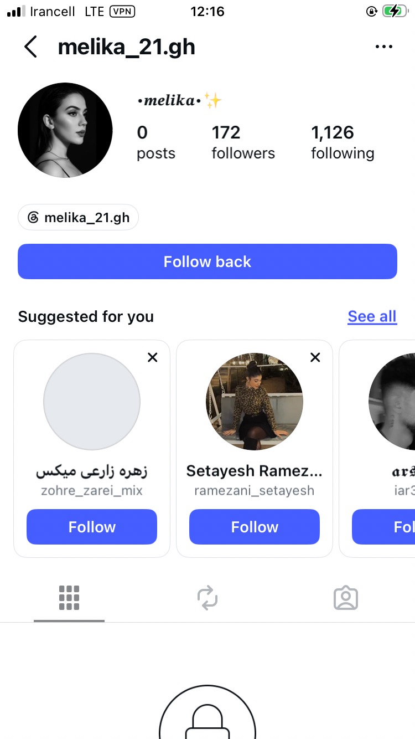Image resolution: width=415 pixels, height=739 pixels.
Task: Open the blank avatar of zohre_zarei_mix
Action: 92,402
